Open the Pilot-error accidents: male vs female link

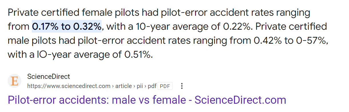click(x=147, y=100)
